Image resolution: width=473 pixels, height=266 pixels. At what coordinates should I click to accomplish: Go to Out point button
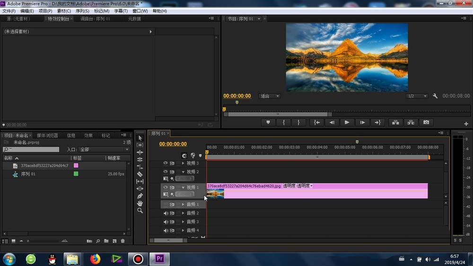coord(377,122)
